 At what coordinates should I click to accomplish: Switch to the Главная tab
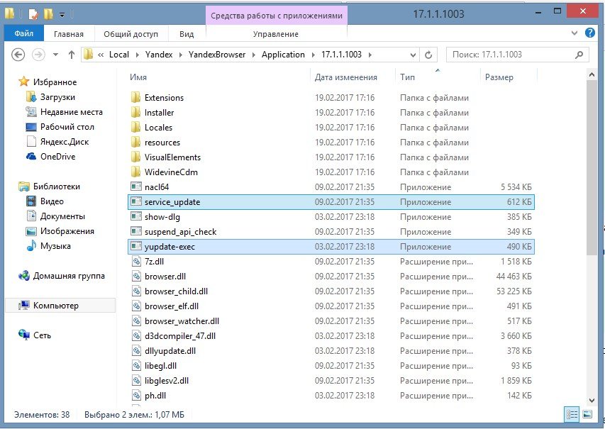[x=68, y=34]
